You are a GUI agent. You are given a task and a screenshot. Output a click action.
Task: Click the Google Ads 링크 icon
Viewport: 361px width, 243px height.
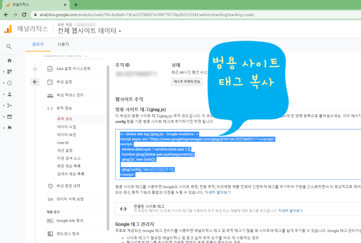[x=50, y=221]
